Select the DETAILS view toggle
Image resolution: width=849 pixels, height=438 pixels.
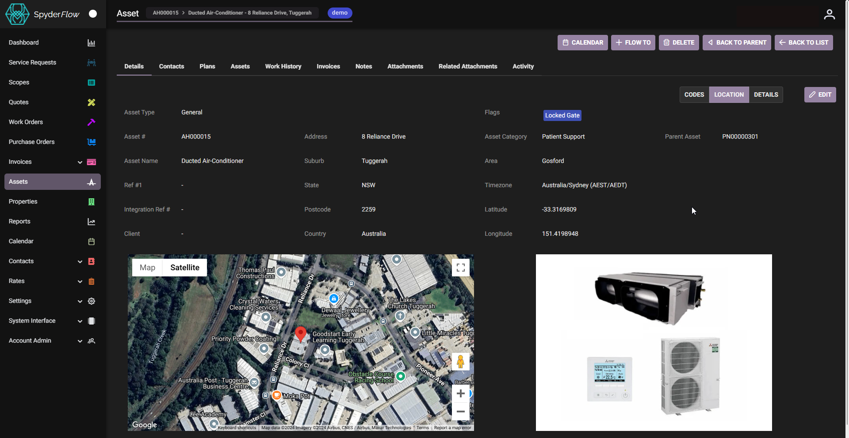coord(766,94)
